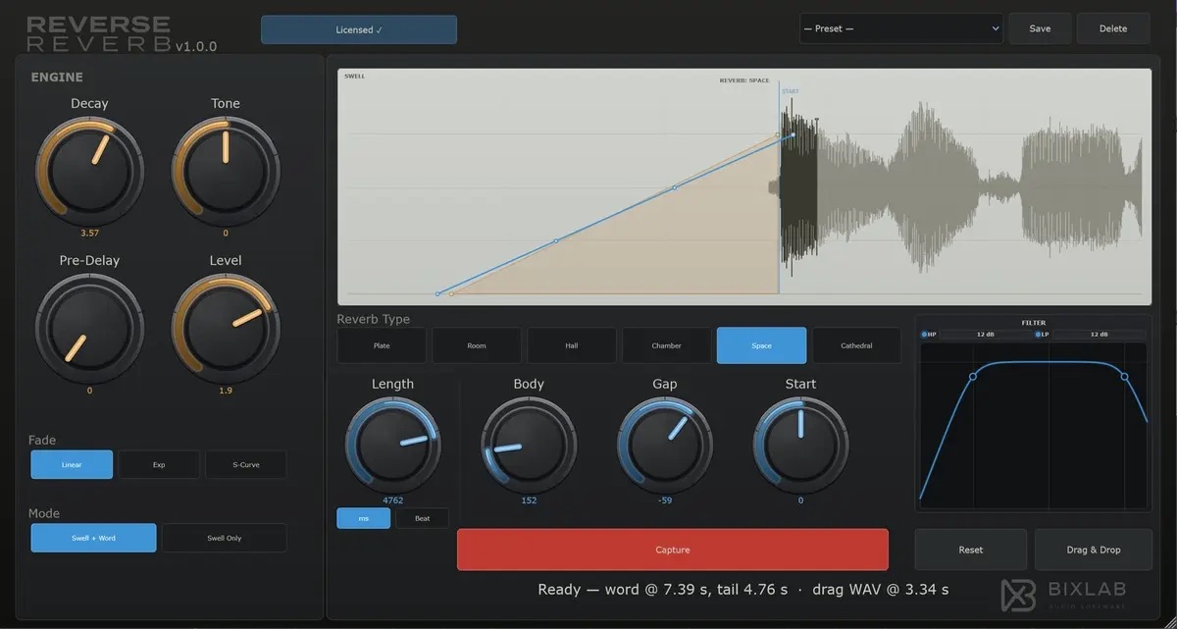This screenshot has height=629, width=1177.
Task: Select S-Curve fade shape
Action: pos(246,464)
